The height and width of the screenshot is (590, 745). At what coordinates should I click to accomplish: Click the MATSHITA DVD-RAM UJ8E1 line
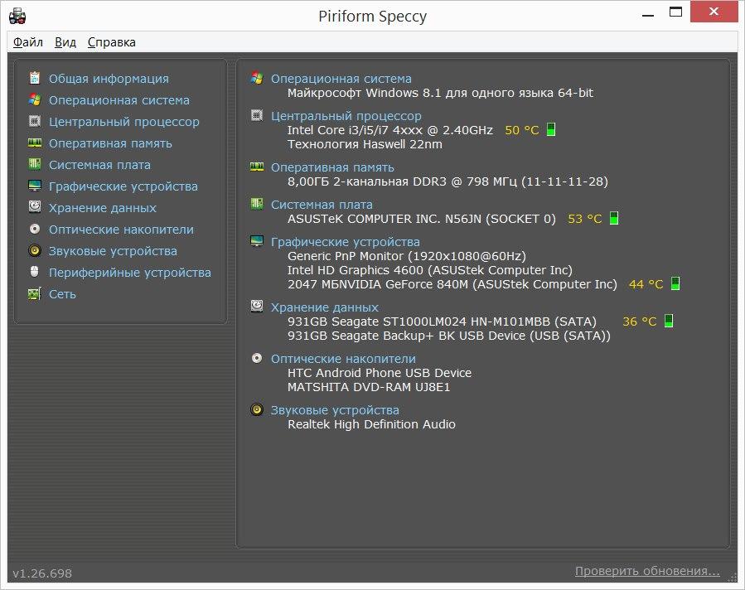click(x=369, y=387)
